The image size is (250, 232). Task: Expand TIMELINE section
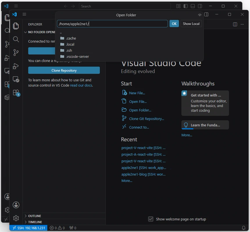click(64, 222)
